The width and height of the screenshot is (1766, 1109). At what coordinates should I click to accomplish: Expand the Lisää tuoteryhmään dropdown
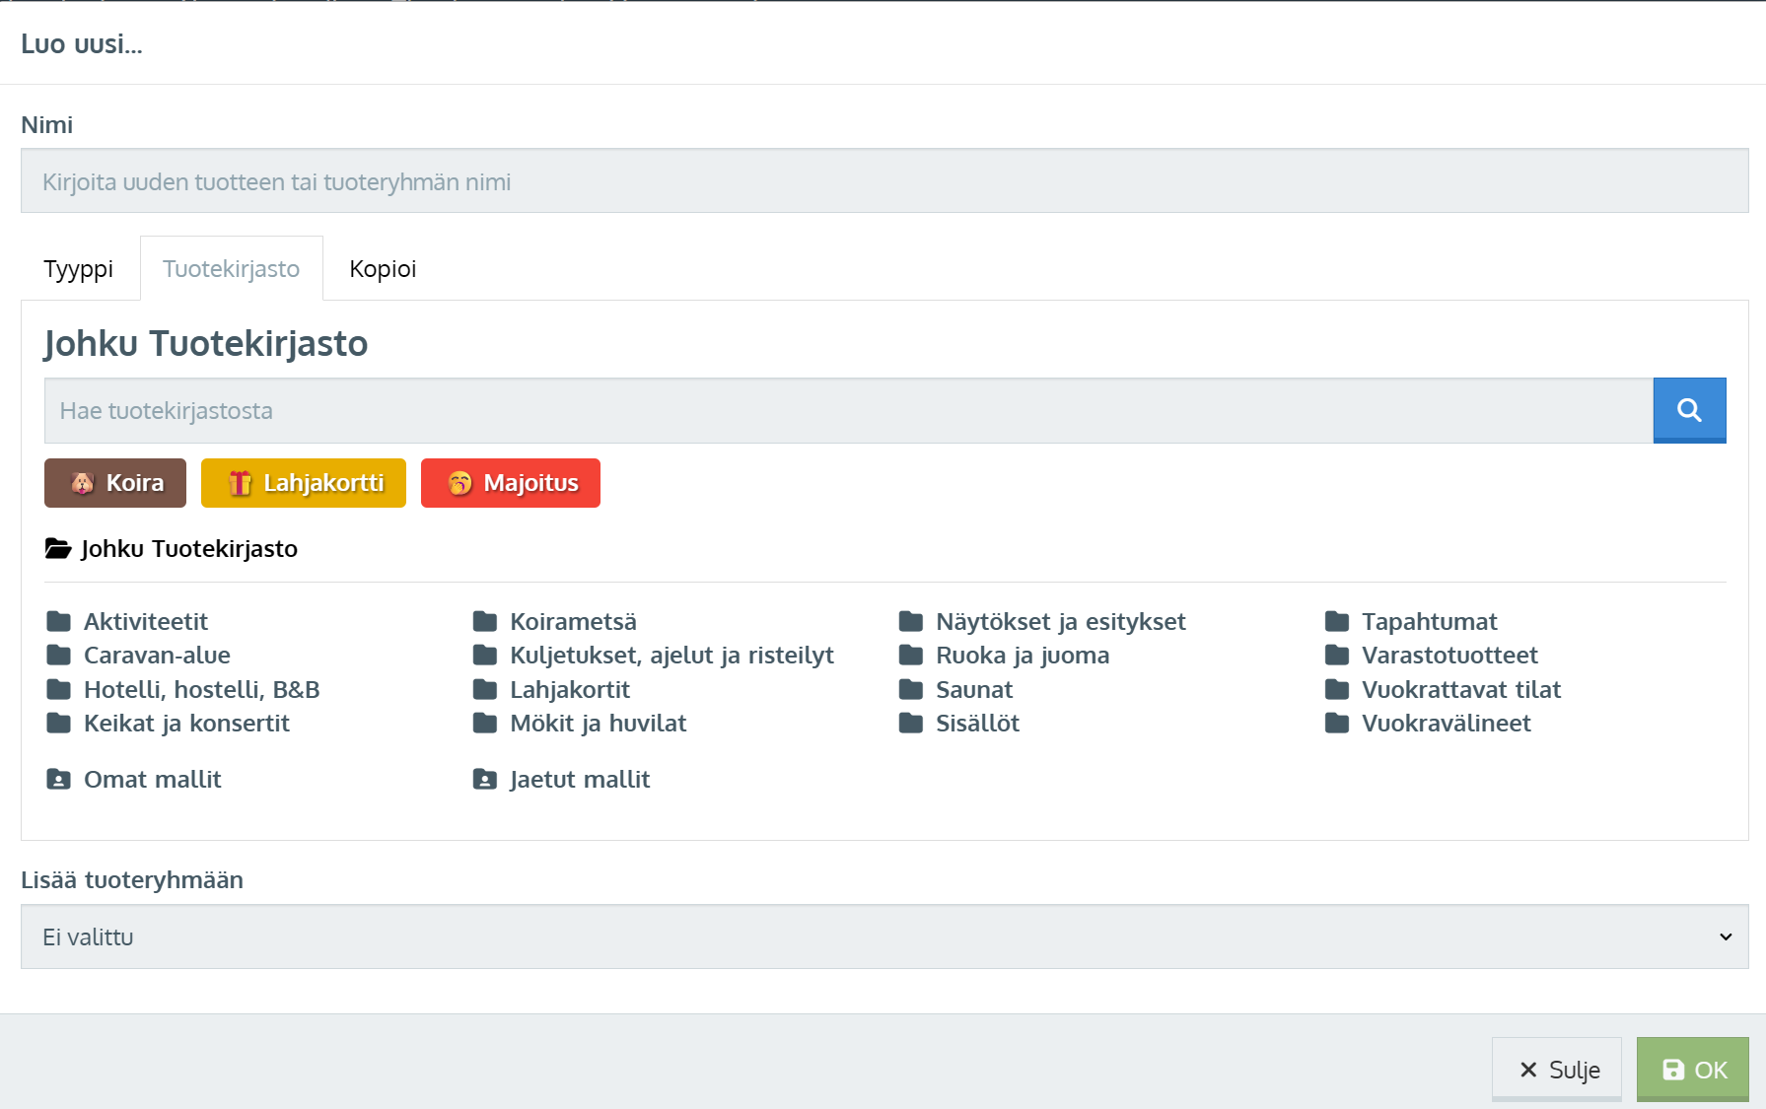(883, 936)
